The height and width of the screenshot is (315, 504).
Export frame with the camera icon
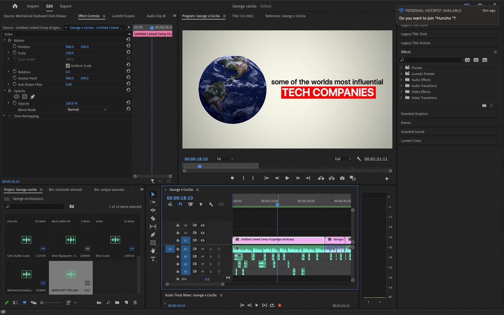342,178
